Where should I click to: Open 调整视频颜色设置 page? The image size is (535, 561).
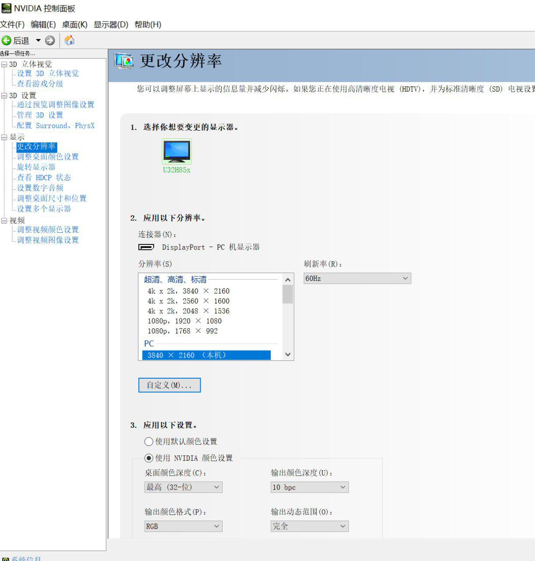pyautogui.click(x=48, y=230)
